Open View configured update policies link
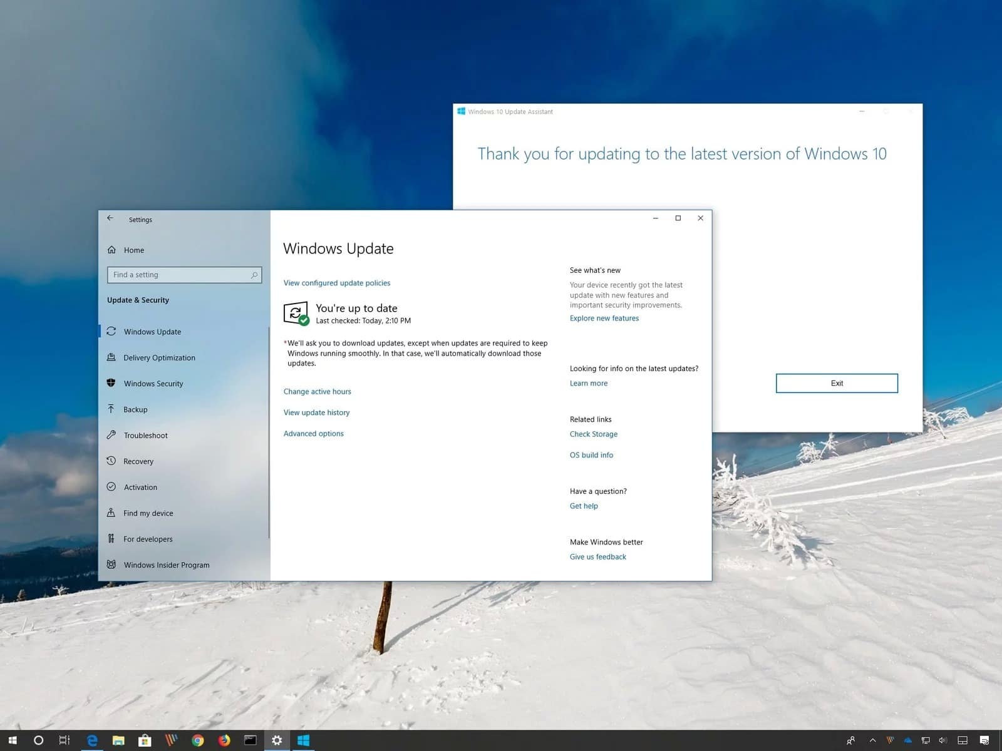Image resolution: width=1002 pixels, height=751 pixels. 337,283
